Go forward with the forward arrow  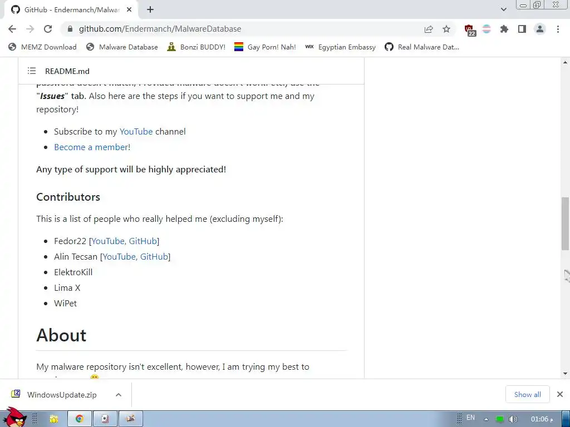pos(30,29)
